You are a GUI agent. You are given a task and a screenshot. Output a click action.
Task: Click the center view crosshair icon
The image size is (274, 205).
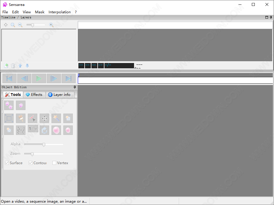6,25
